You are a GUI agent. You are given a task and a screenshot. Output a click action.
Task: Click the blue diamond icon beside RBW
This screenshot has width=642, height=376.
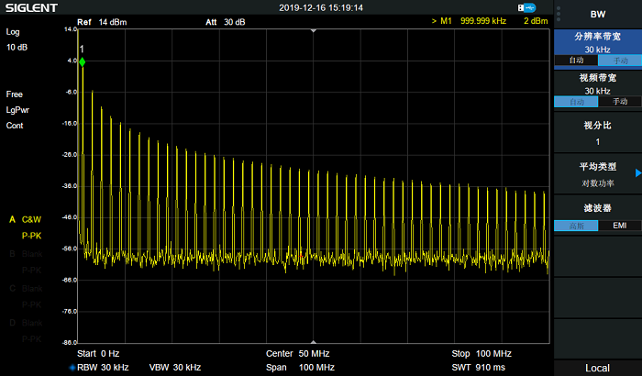[72, 368]
